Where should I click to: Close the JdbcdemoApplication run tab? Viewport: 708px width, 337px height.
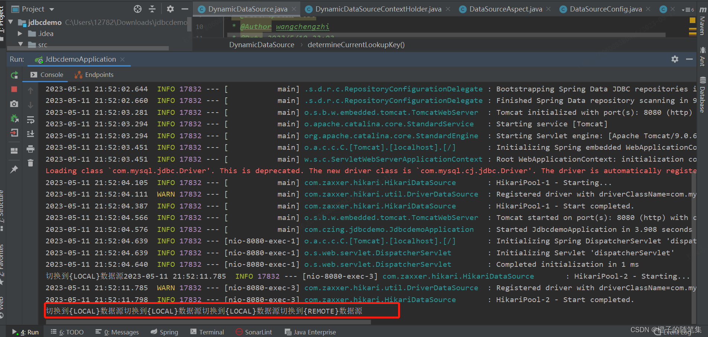click(122, 59)
